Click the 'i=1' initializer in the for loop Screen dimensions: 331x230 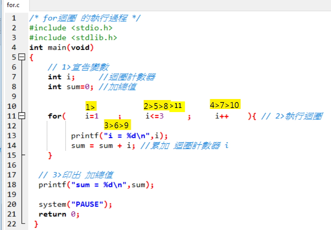click(92, 116)
